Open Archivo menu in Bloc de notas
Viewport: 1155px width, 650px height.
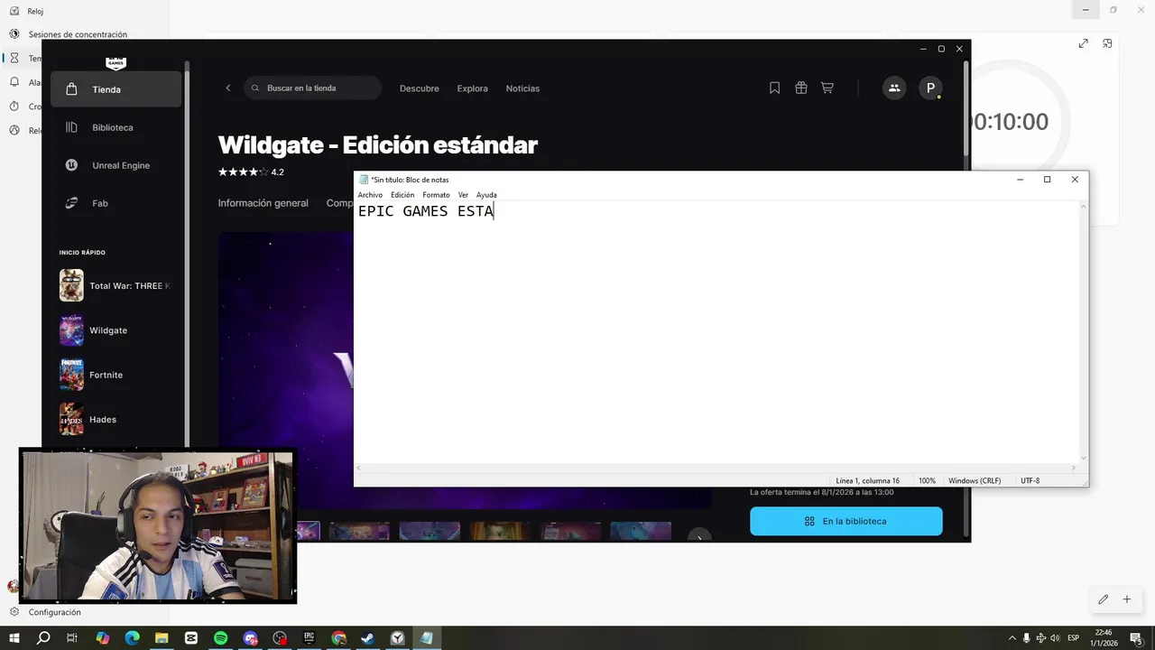point(370,195)
